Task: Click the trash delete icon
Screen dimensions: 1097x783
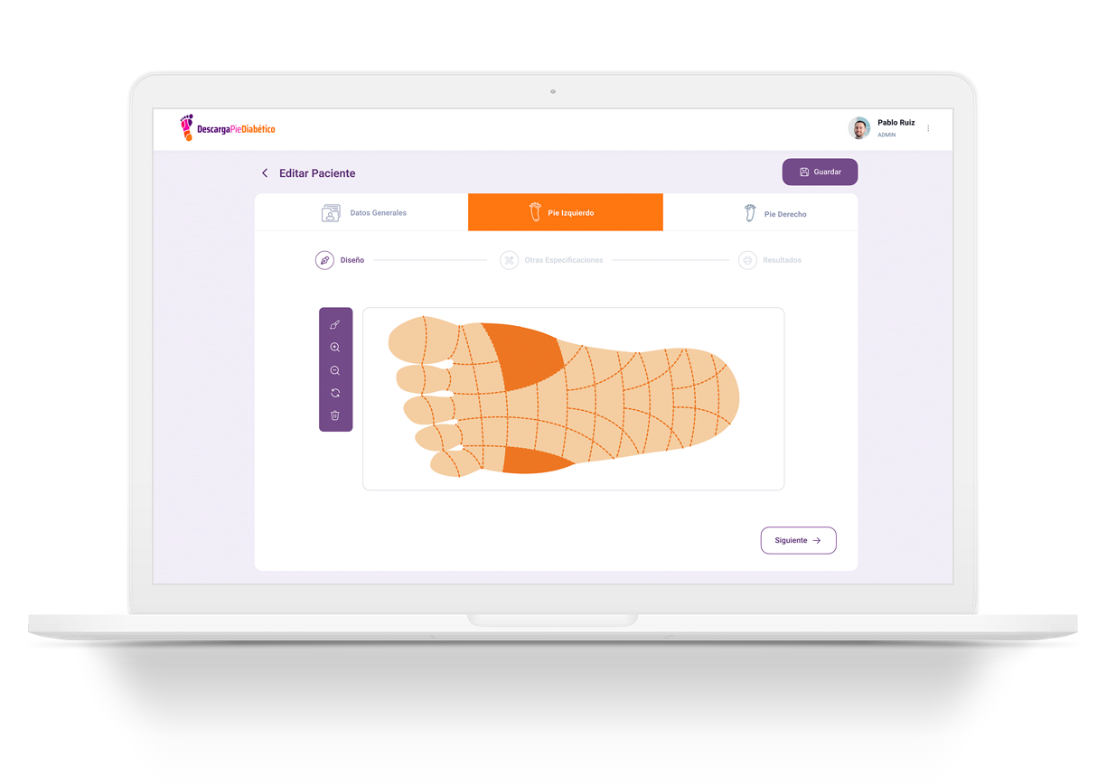Action: tap(335, 415)
